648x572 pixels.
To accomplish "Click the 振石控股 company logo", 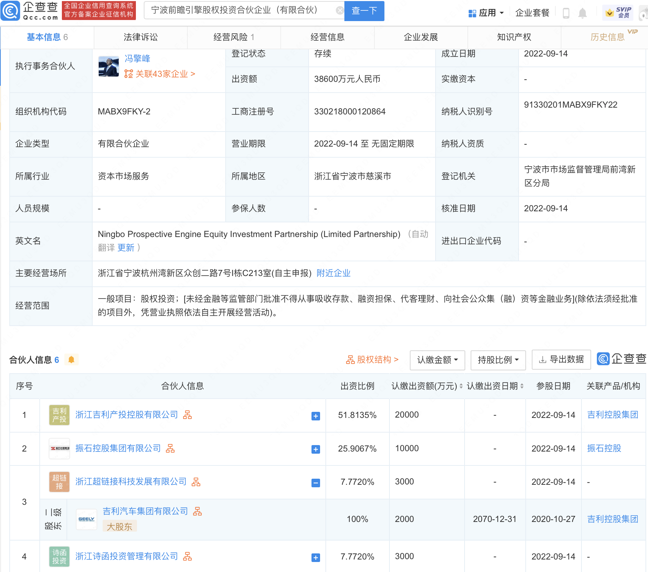I will (x=59, y=448).
